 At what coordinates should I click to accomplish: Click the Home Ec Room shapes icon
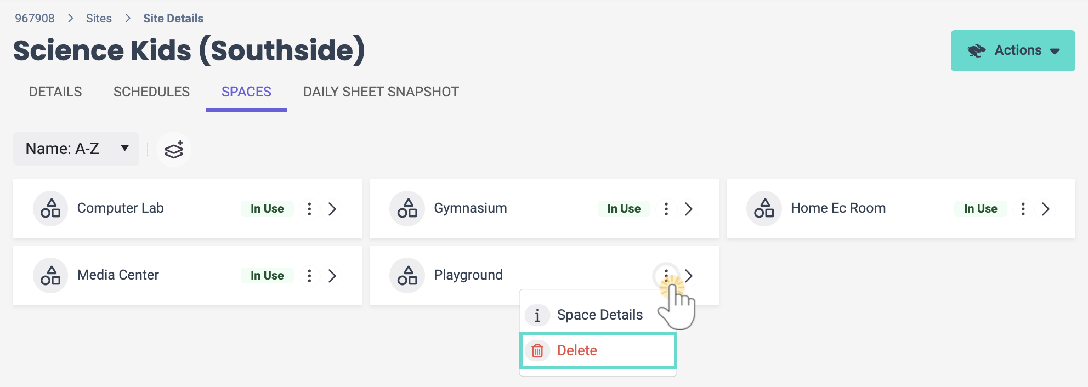click(764, 209)
